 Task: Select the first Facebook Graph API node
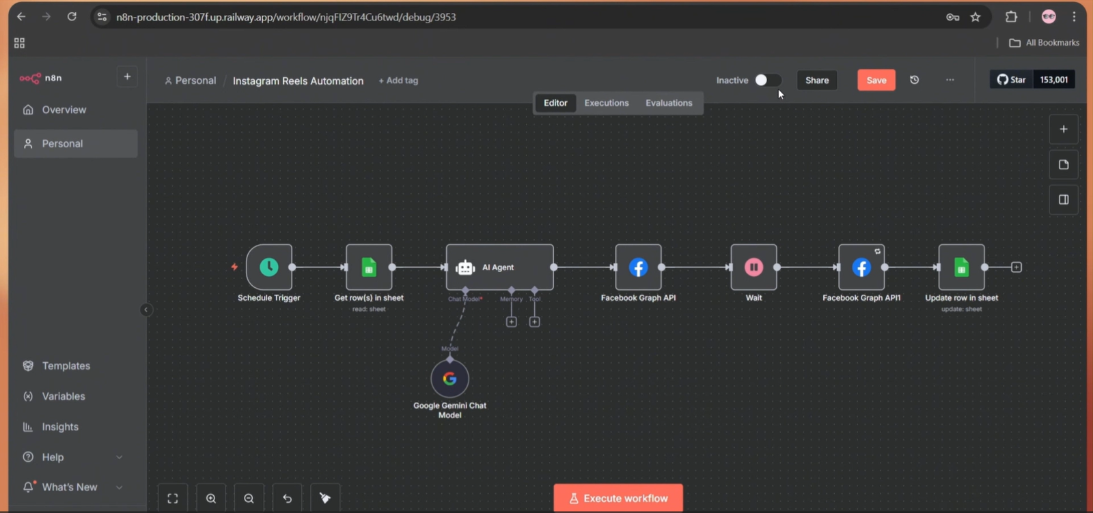[x=638, y=267]
